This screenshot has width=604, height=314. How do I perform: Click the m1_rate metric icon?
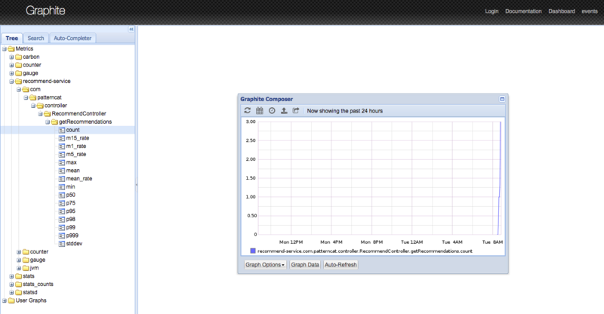click(62, 146)
